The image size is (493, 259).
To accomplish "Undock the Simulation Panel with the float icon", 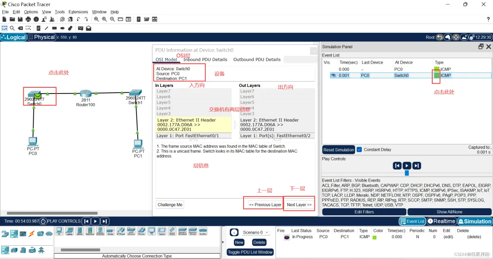I will click(481, 47).
